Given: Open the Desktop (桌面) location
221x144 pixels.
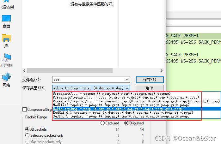Looking at the screenshot, I should tap(6, 21).
